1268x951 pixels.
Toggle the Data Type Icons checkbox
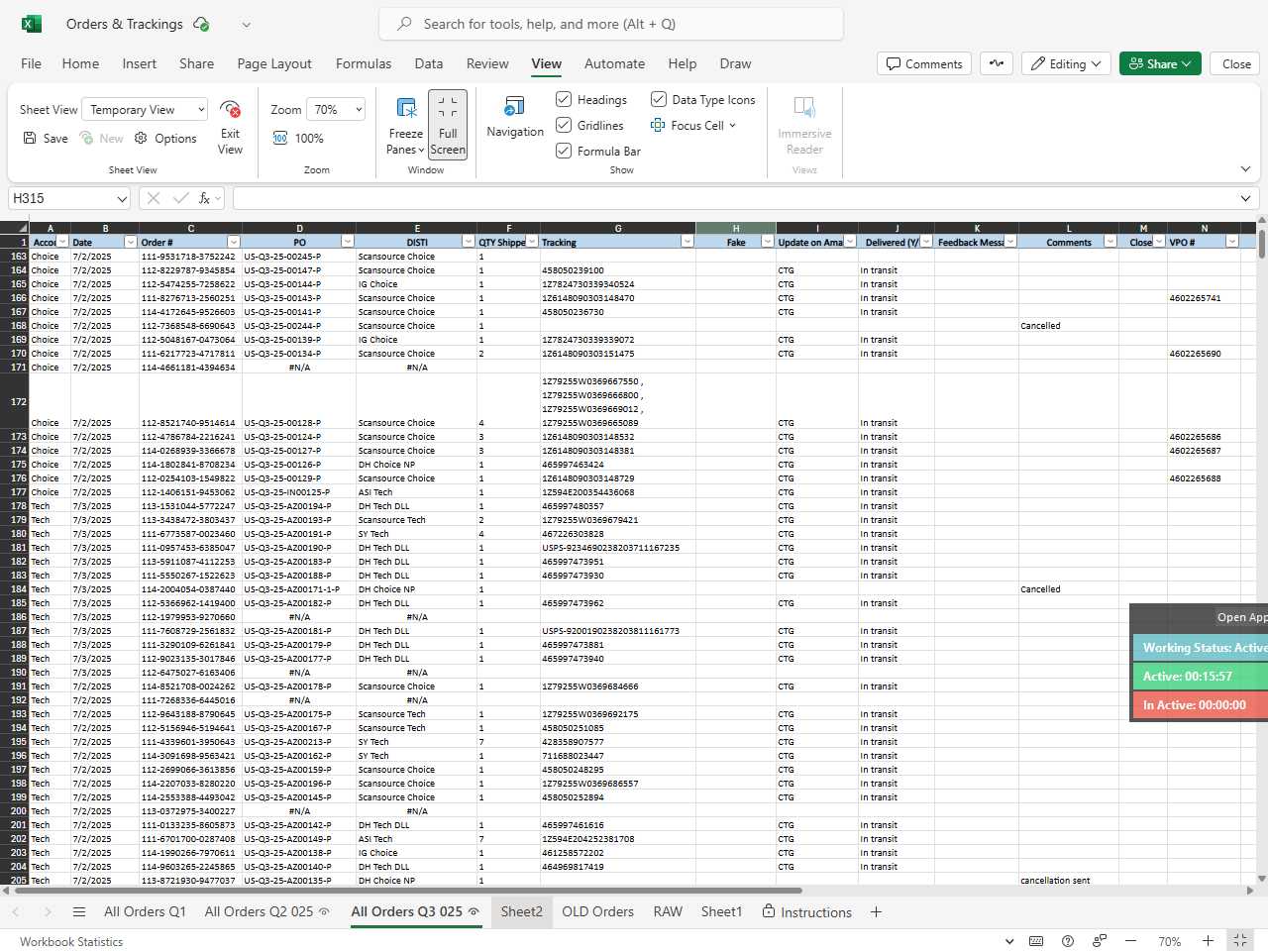click(658, 99)
